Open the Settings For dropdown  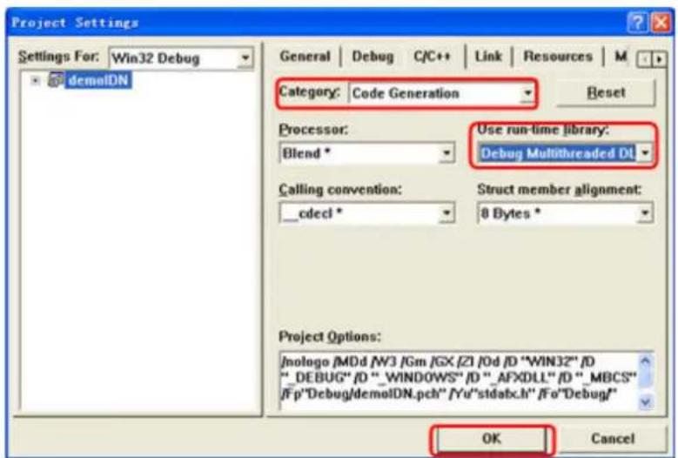click(x=245, y=58)
